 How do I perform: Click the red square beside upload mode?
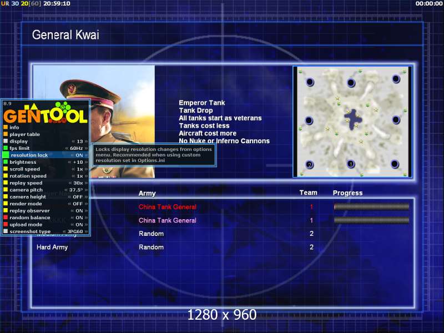coord(6,224)
